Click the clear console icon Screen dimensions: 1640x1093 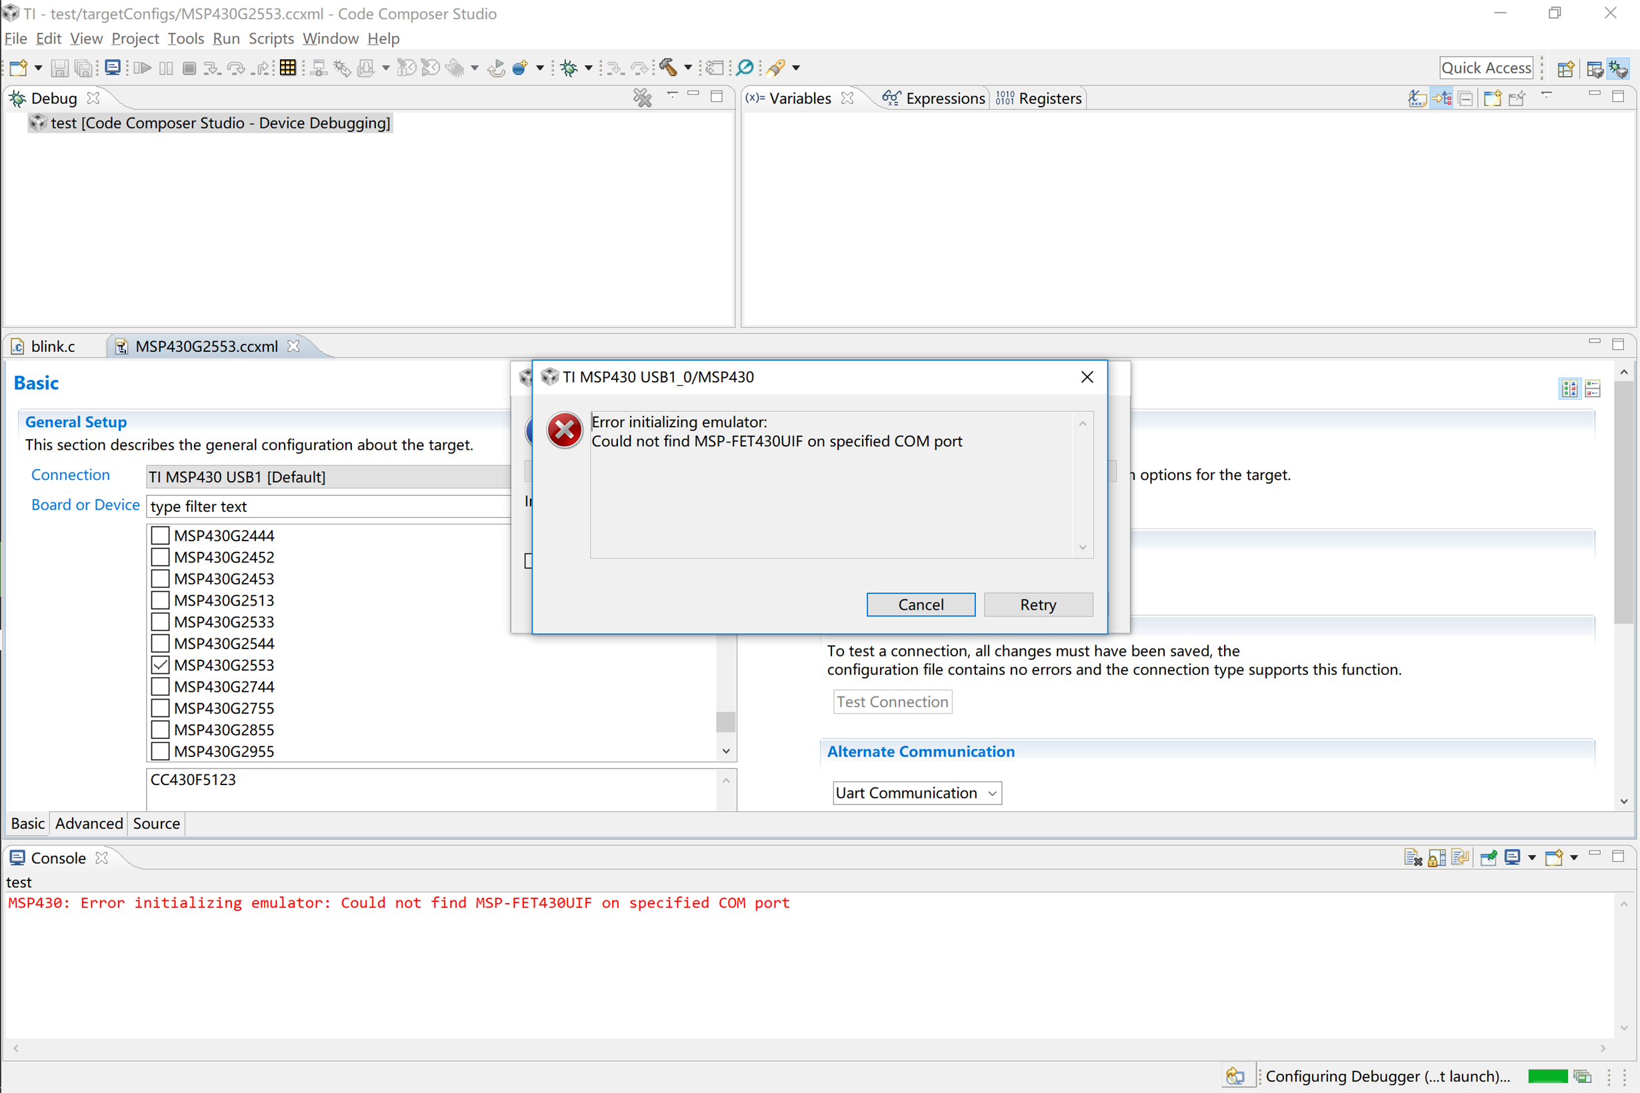(1413, 857)
